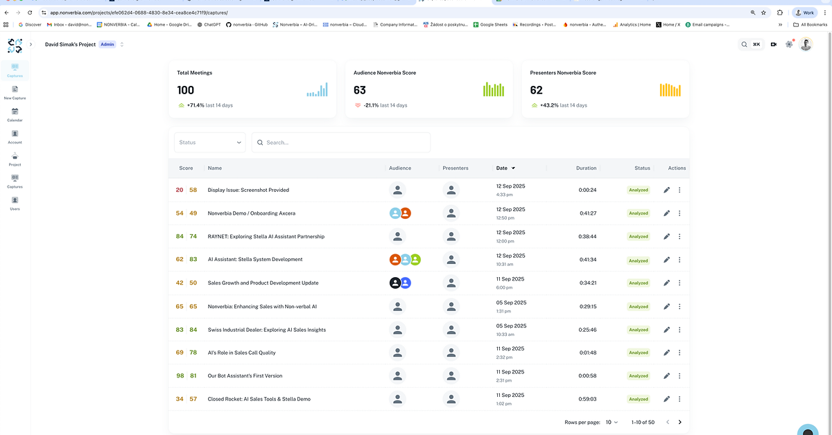
Task: Edit the RAYNET capture with the pencil icon
Action: tap(666, 236)
